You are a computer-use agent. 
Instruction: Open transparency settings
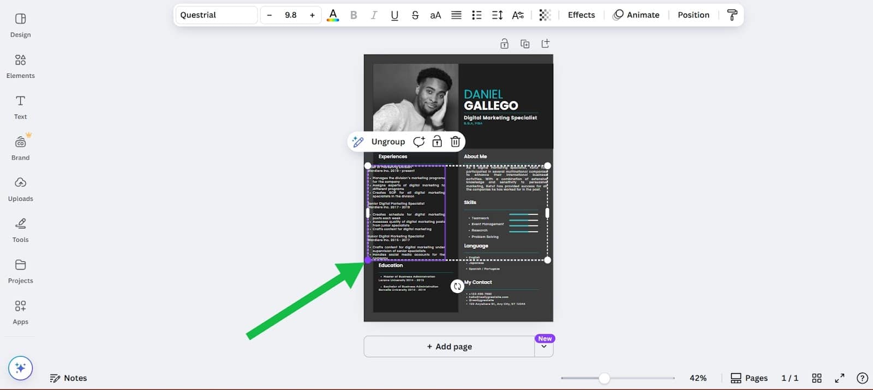point(545,15)
